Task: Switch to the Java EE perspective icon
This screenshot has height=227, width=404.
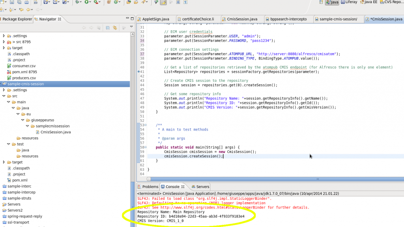Action: pyautogui.click(x=367, y=2)
